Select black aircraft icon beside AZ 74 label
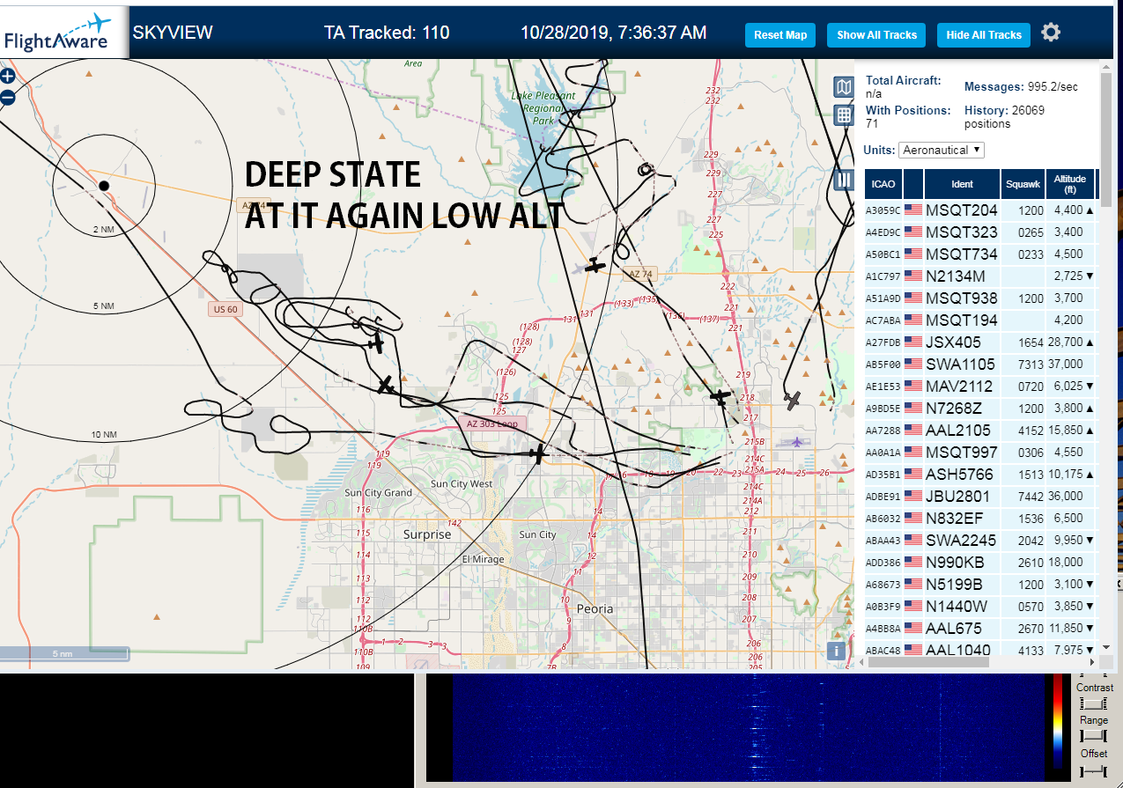 tap(596, 263)
